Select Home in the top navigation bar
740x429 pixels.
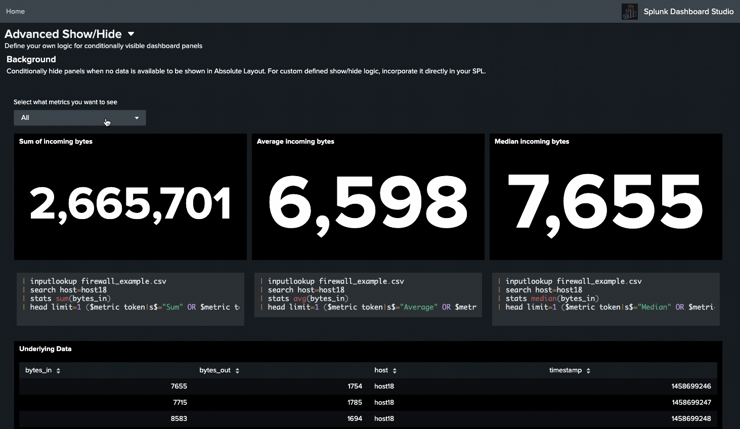[x=15, y=11]
